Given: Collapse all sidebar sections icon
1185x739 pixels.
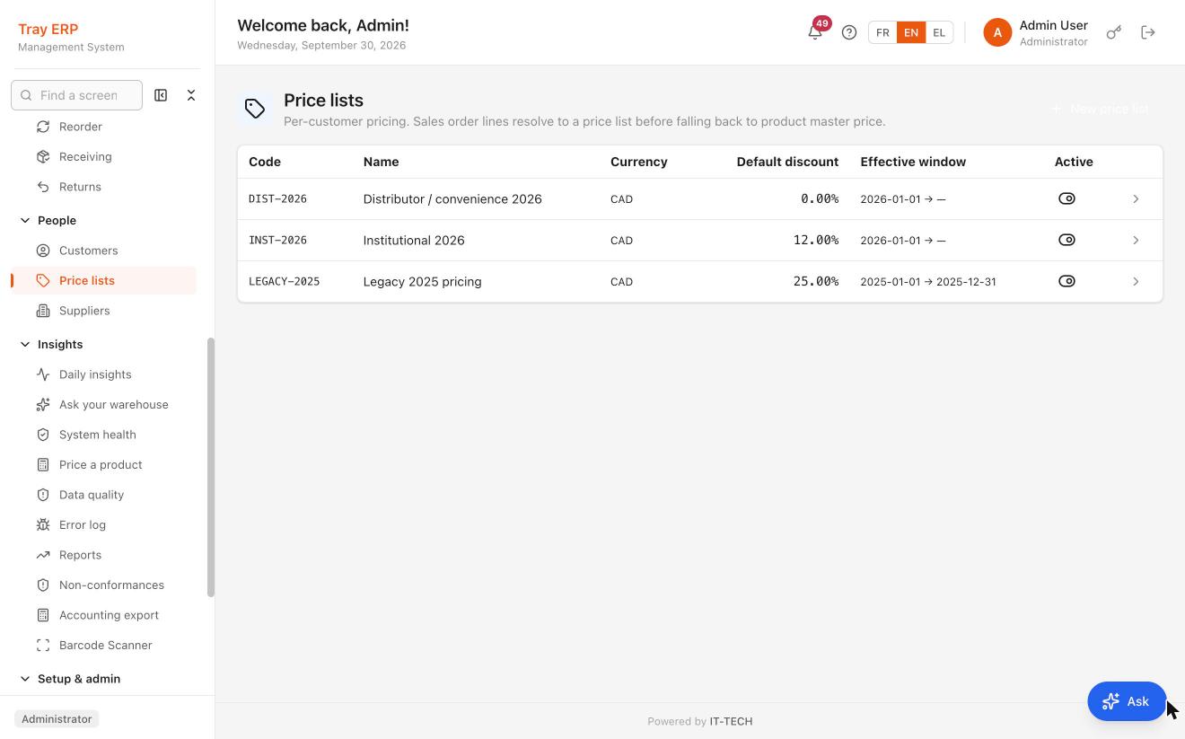Looking at the screenshot, I should pyautogui.click(x=191, y=95).
